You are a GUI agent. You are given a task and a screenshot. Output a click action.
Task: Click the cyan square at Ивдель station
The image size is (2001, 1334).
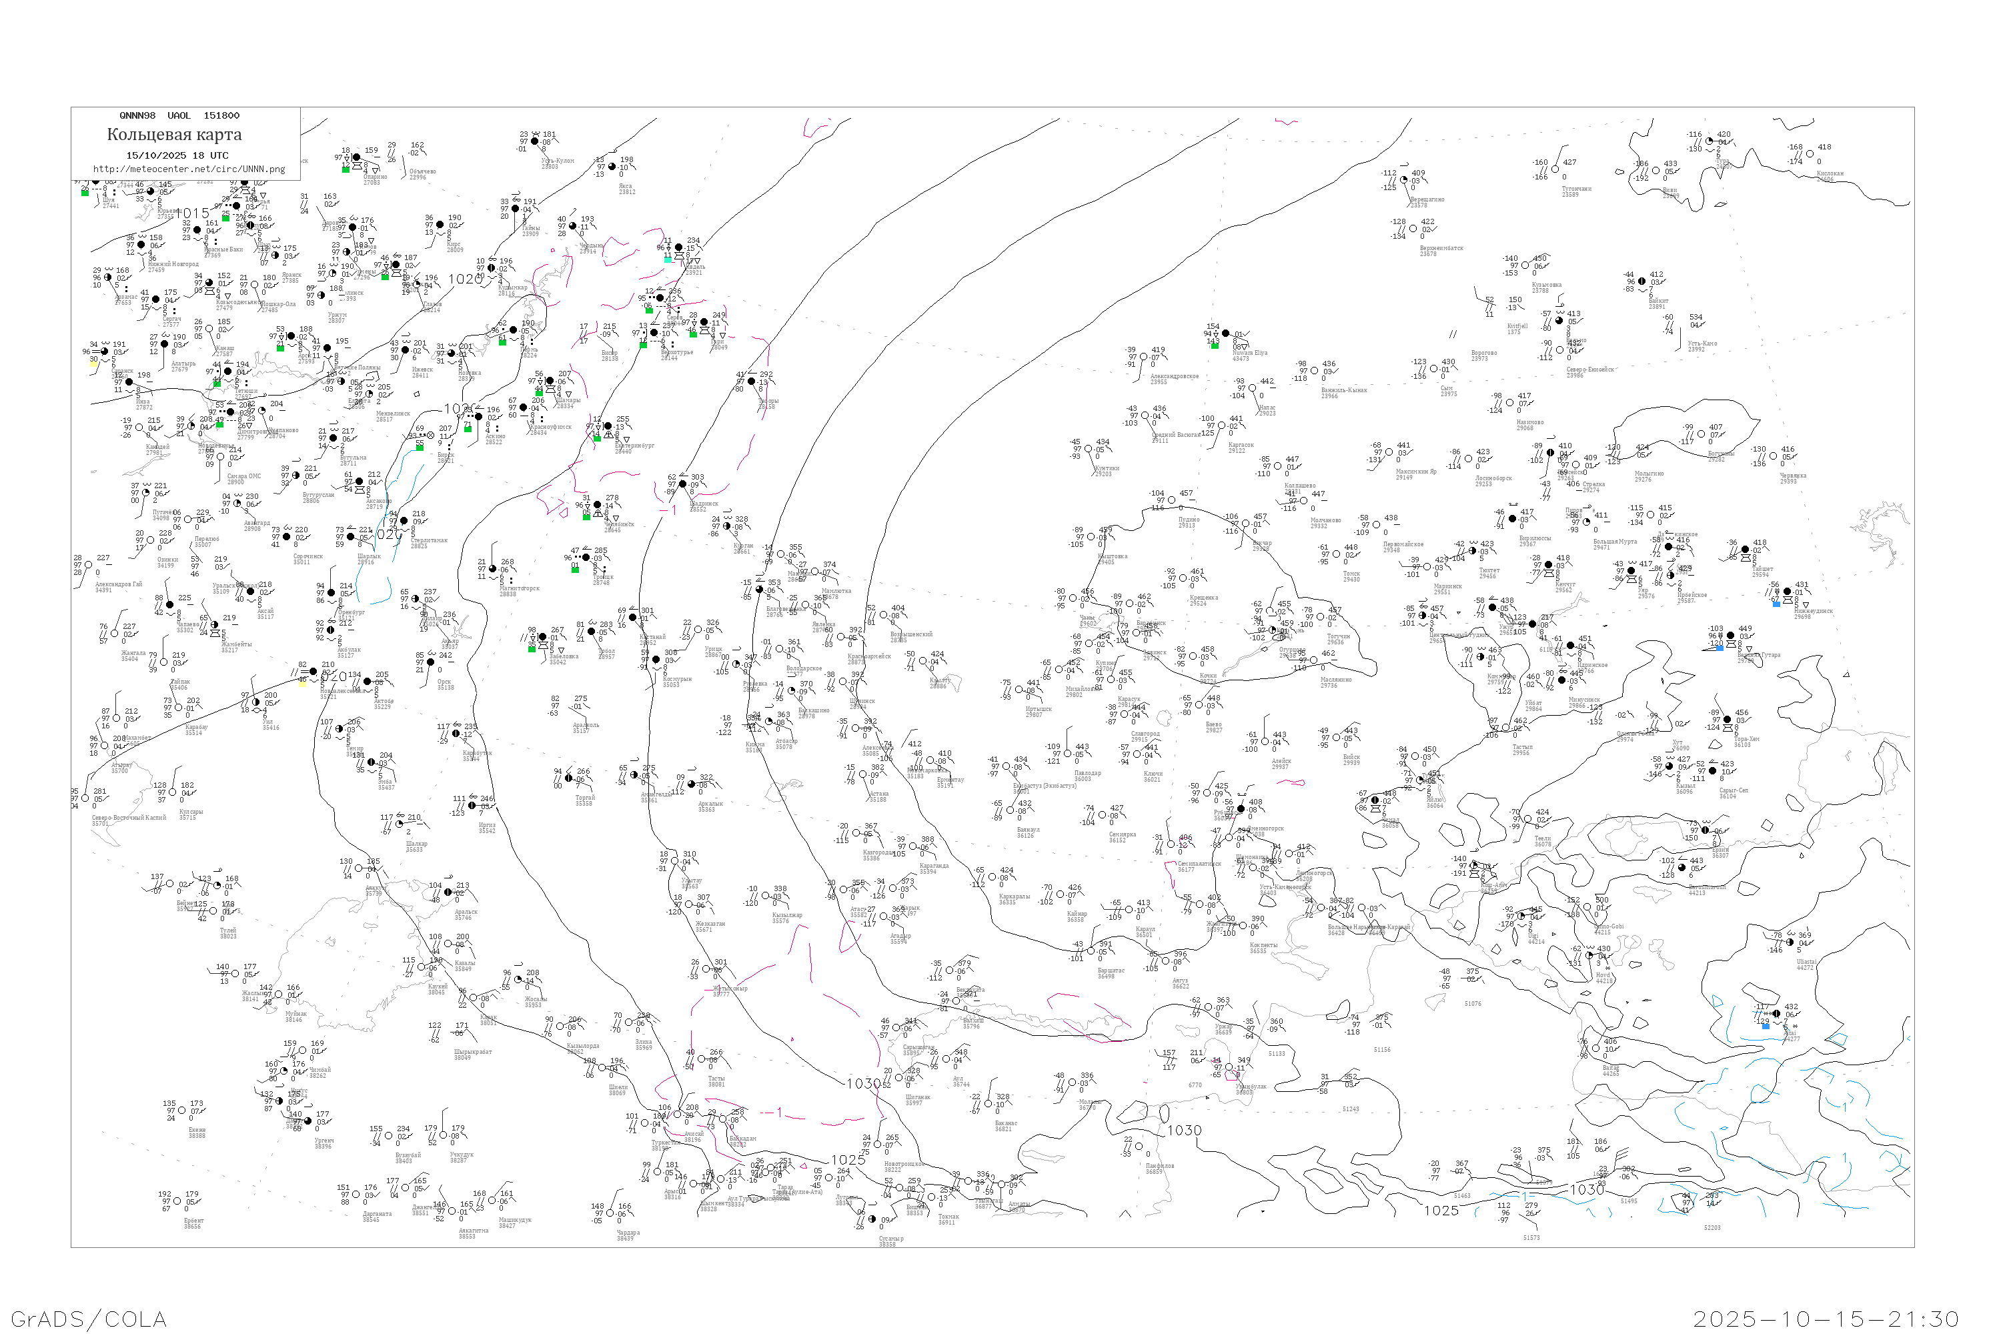pyautogui.click(x=668, y=259)
